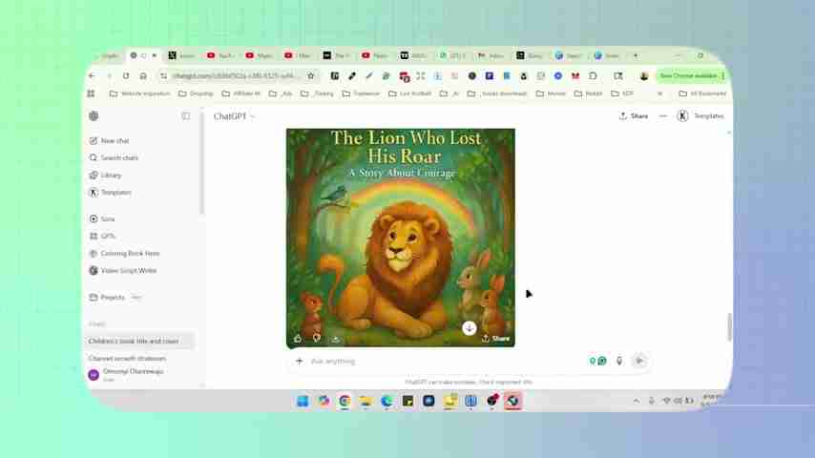Image resolution: width=815 pixels, height=458 pixels.
Task: Open Chrome from the taskbar
Action: click(345, 401)
